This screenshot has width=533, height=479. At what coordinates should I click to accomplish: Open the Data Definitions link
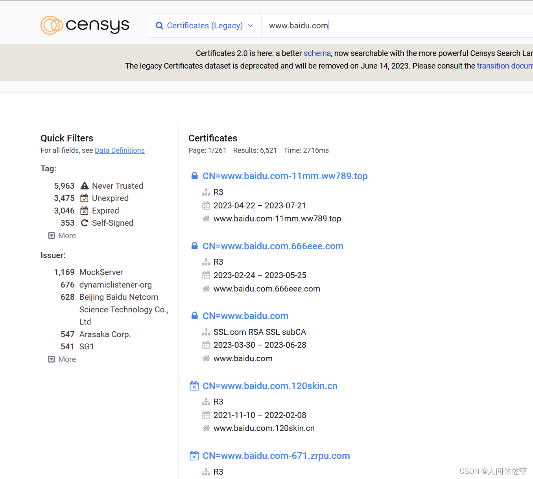(x=120, y=150)
